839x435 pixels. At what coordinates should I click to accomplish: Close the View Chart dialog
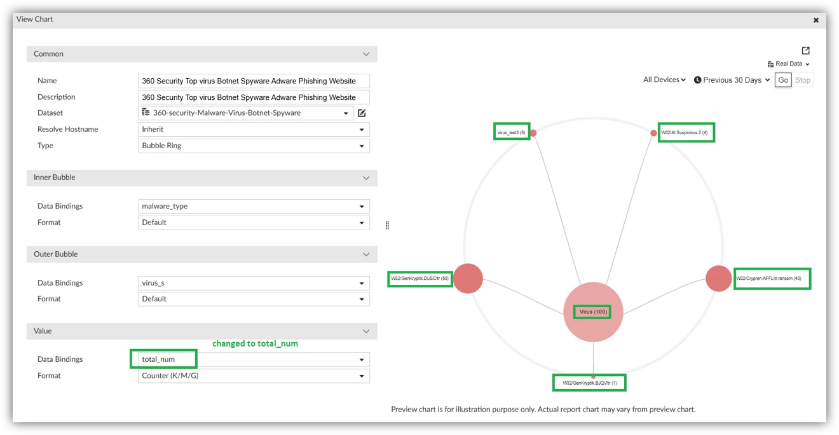click(x=816, y=20)
